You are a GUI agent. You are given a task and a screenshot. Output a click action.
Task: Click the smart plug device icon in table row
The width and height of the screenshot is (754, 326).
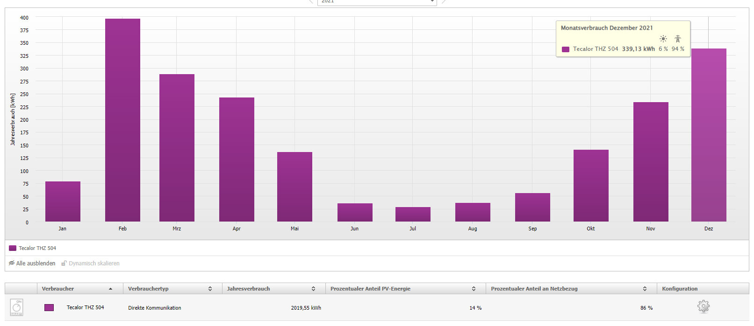[x=16, y=307]
